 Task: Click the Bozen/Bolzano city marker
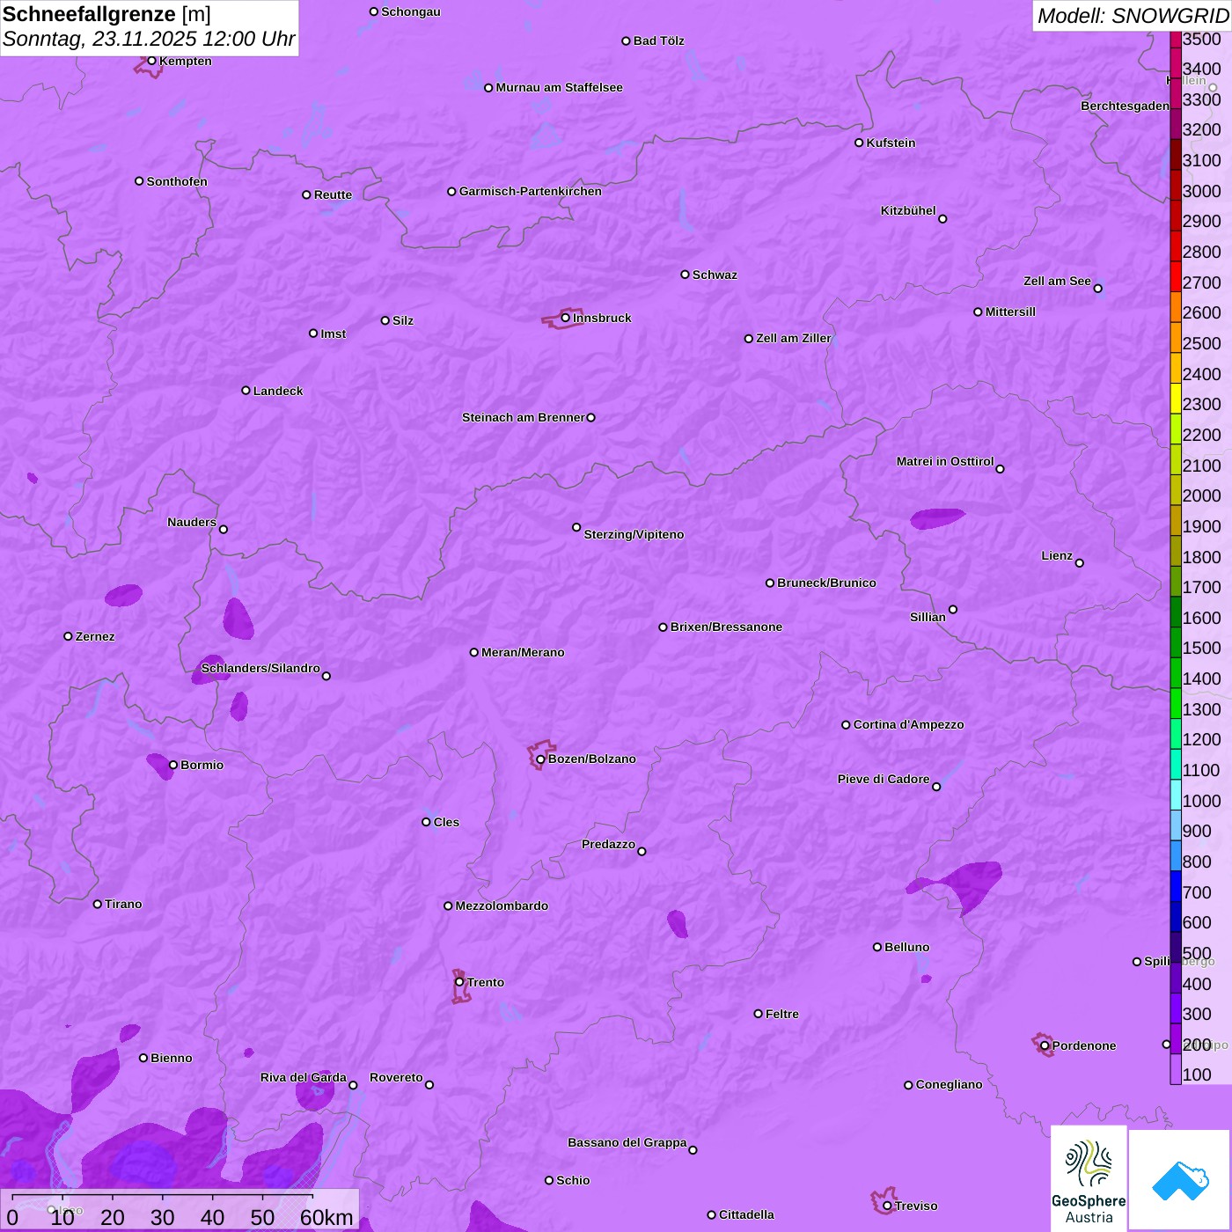(x=540, y=759)
